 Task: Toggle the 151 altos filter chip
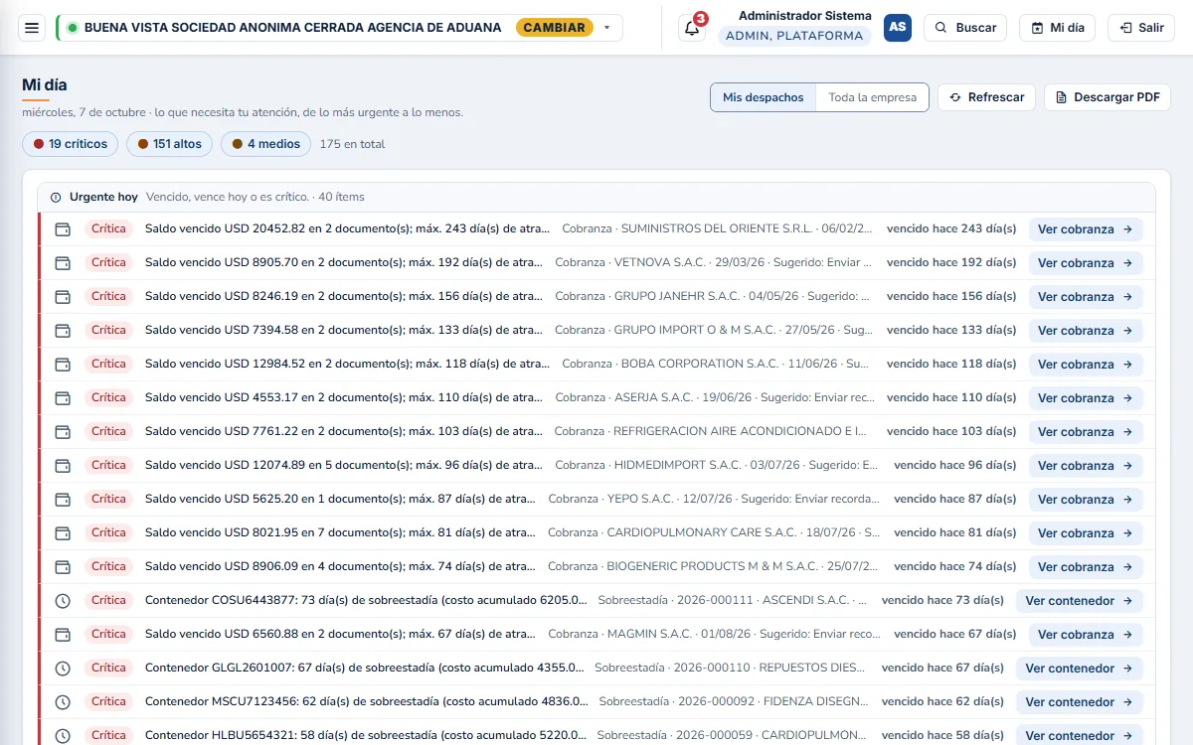[x=170, y=144]
